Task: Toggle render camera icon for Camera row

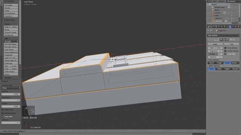Action: pos(237,13)
